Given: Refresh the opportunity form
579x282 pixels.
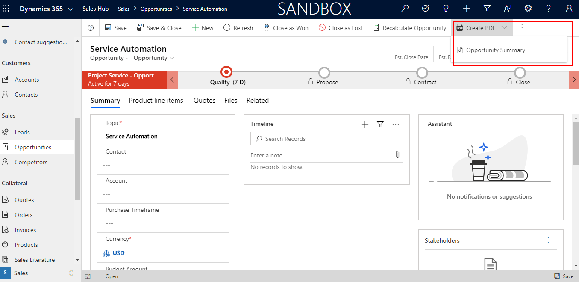Looking at the screenshot, I should (x=238, y=28).
